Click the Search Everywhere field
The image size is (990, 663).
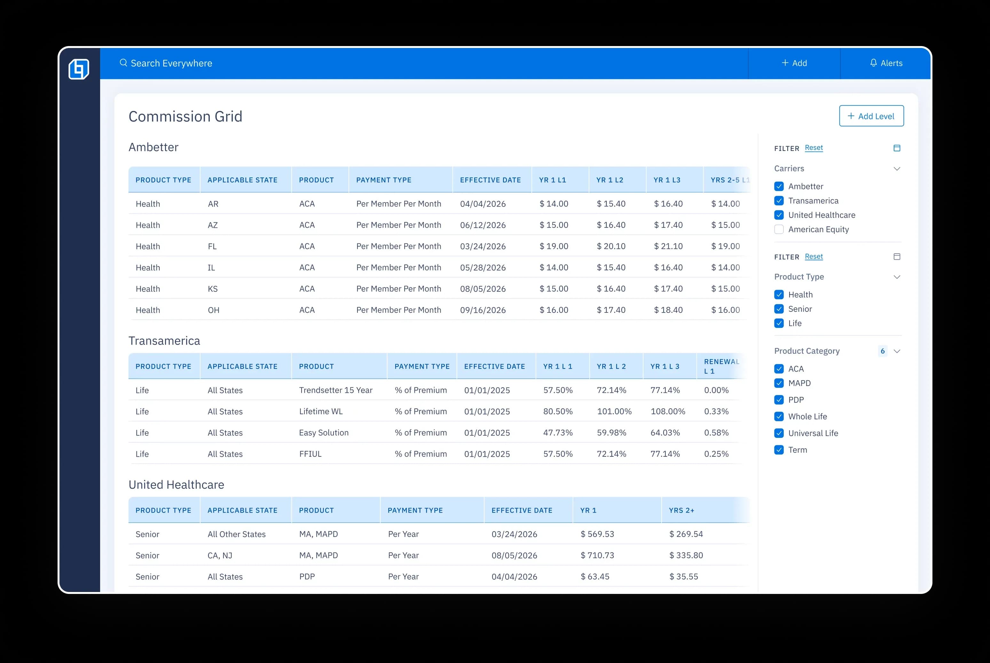point(171,63)
